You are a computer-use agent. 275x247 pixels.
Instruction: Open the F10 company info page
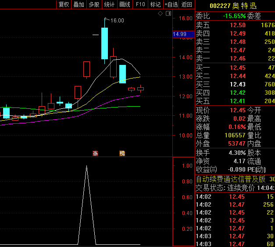click(x=140, y=4)
